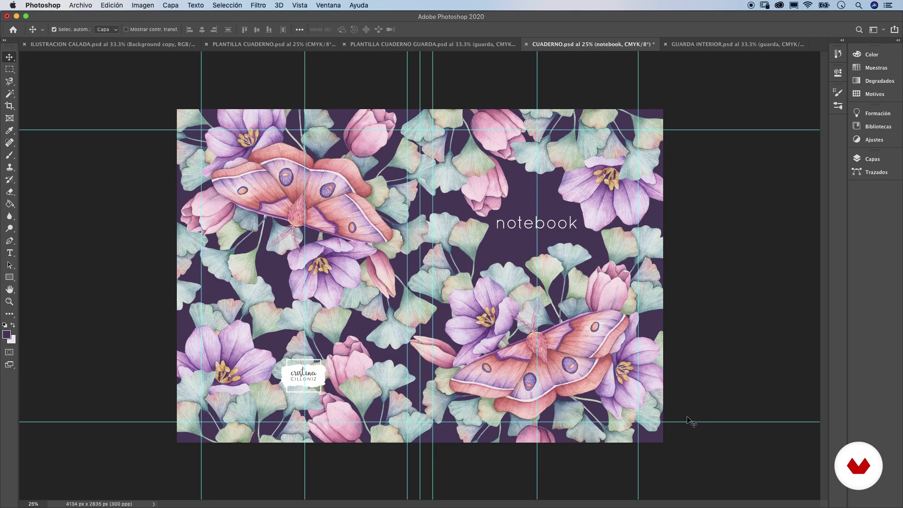
Task: Select the Brush tool
Action: [9, 155]
